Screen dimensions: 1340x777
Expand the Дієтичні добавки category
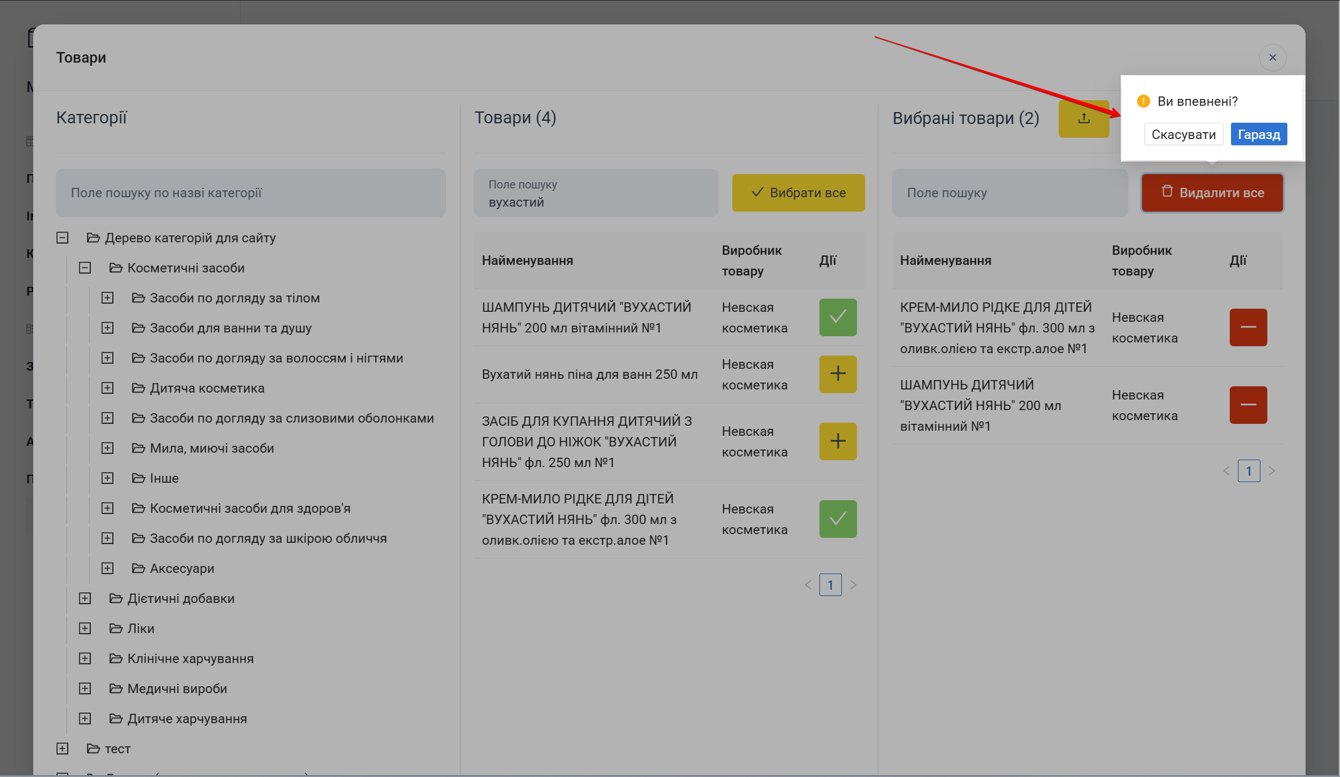(85, 599)
